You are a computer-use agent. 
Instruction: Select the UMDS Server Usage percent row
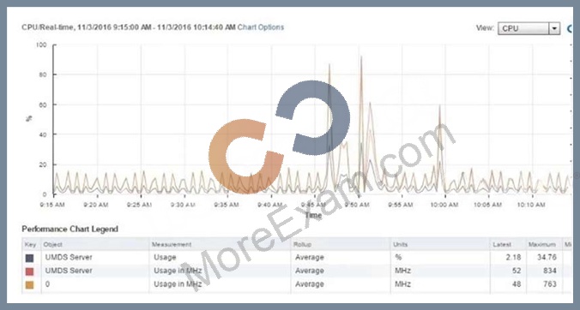(x=297, y=257)
